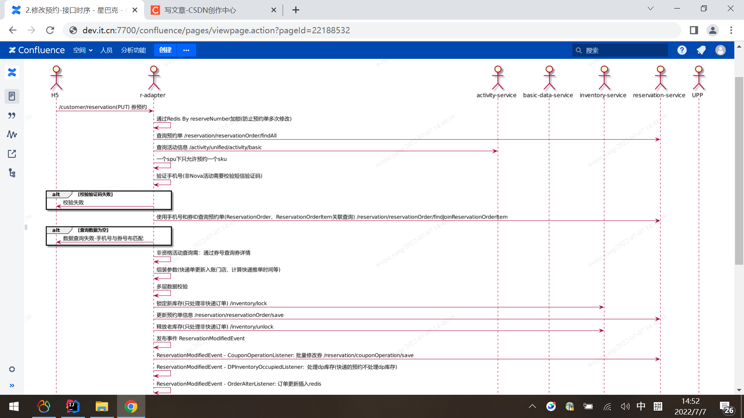Open the create-more ellipsis menu
744x418 pixels.
(186, 50)
